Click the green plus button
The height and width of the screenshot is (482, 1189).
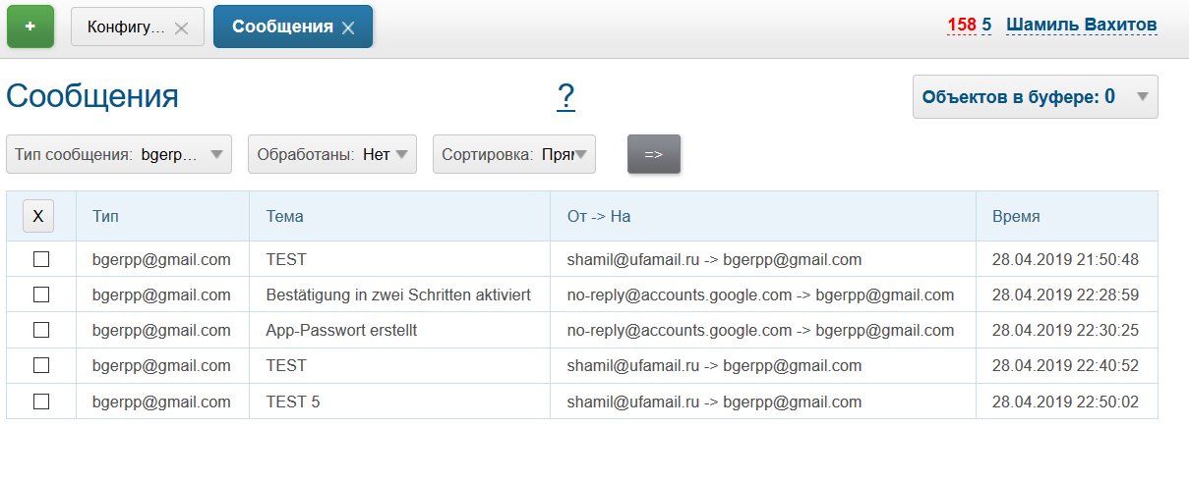point(30,27)
